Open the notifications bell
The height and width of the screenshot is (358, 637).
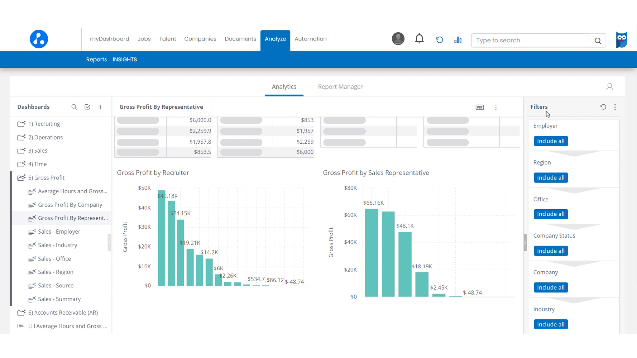(419, 39)
